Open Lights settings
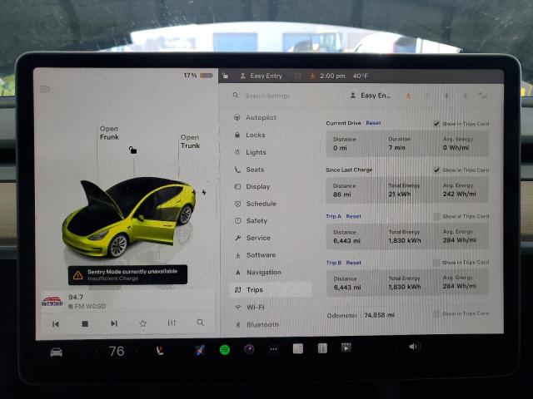The height and width of the screenshot is (399, 533). tap(251, 152)
